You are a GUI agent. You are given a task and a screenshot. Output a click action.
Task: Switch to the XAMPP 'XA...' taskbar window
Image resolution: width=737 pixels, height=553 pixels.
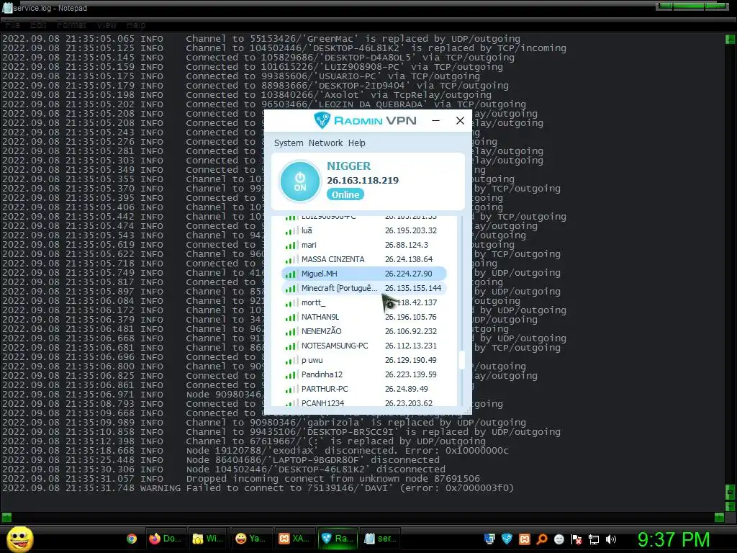click(x=294, y=539)
